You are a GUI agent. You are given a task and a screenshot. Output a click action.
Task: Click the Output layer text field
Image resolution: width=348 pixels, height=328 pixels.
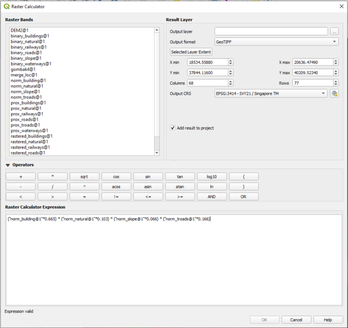[271, 31]
